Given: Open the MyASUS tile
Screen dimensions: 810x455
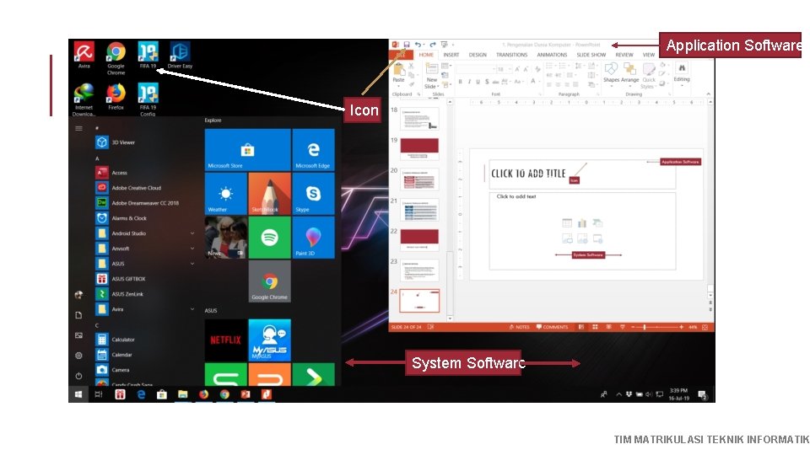Looking at the screenshot, I should (x=269, y=340).
